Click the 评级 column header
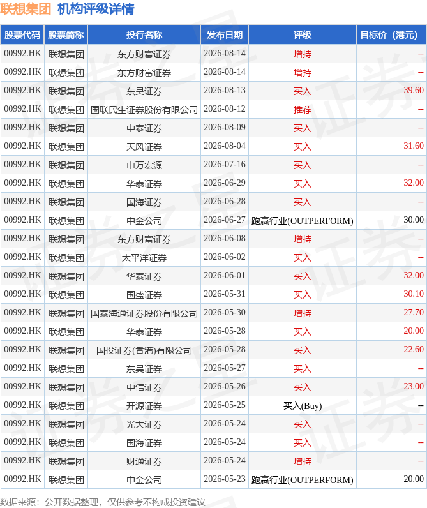This screenshot has width=427, height=508. click(x=303, y=35)
